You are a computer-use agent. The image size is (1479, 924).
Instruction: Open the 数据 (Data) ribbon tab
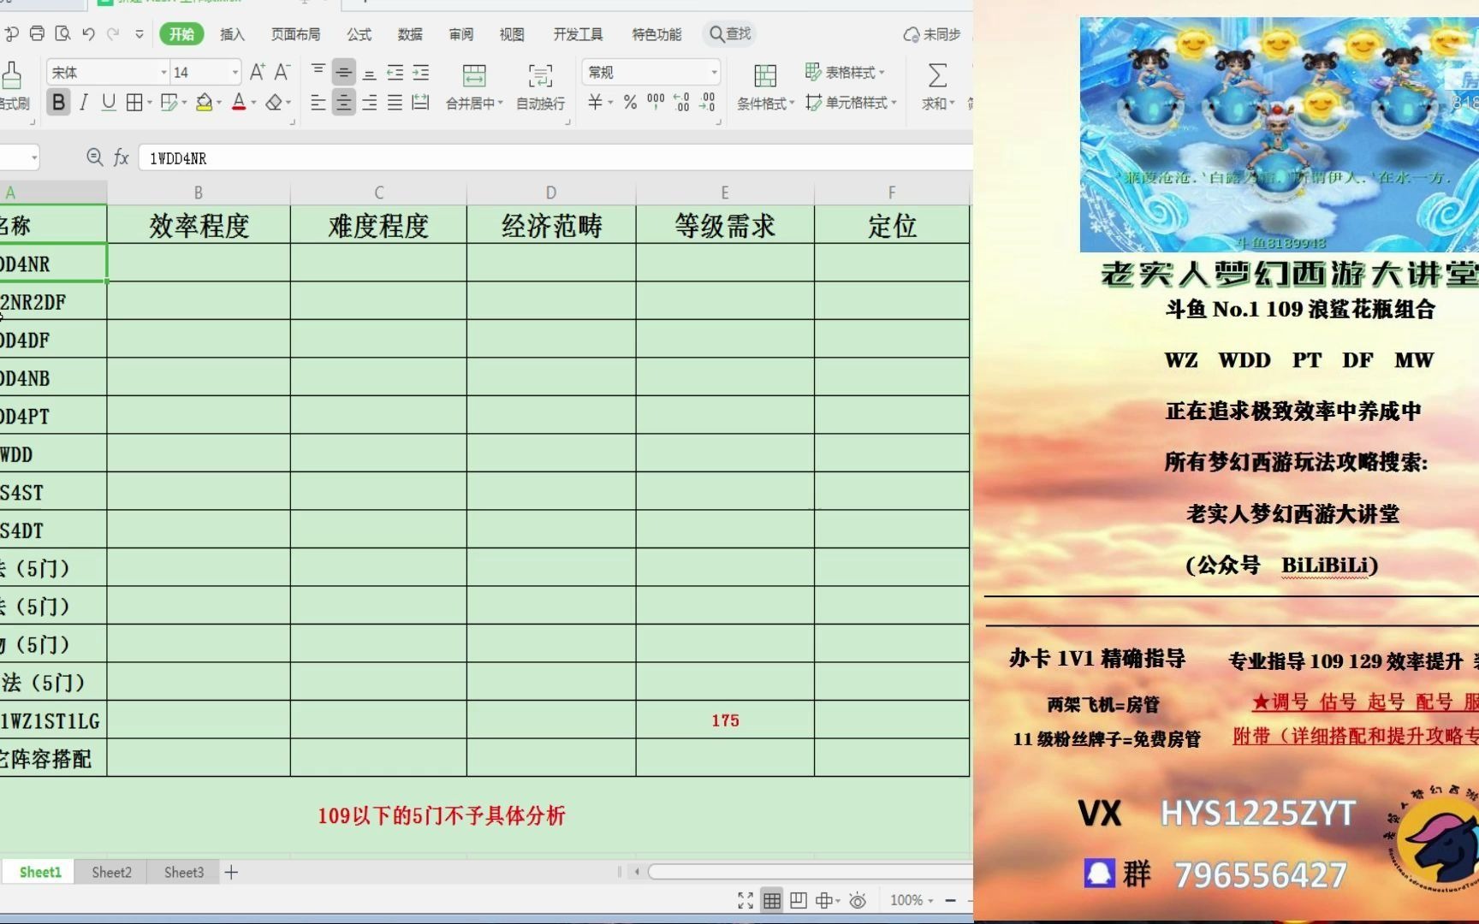pyautogui.click(x=410, y=34)
